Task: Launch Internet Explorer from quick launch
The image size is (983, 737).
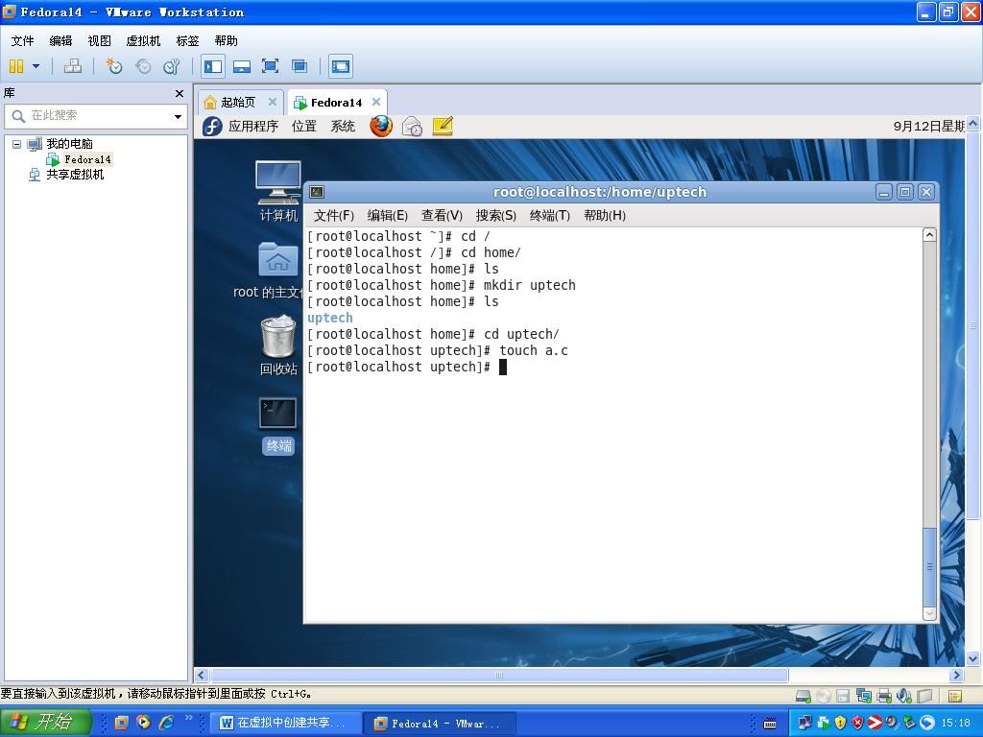Action: [166, 723]
